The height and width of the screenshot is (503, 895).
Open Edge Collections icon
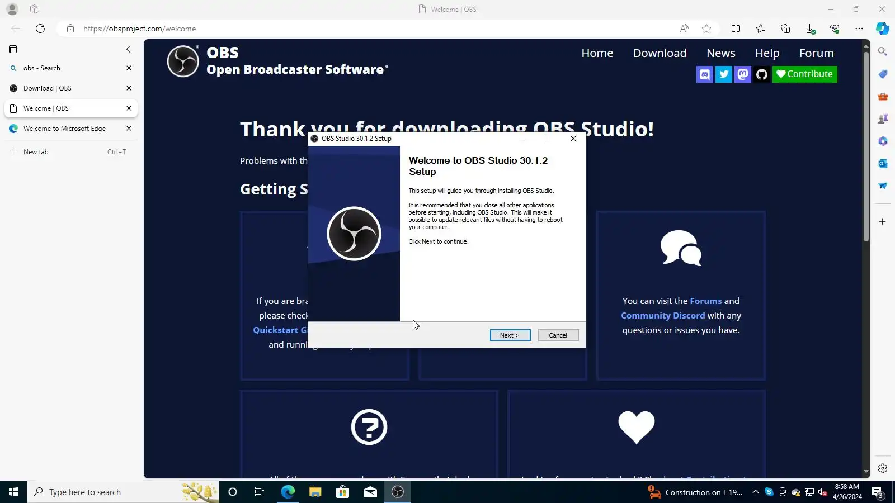[785, 29]
